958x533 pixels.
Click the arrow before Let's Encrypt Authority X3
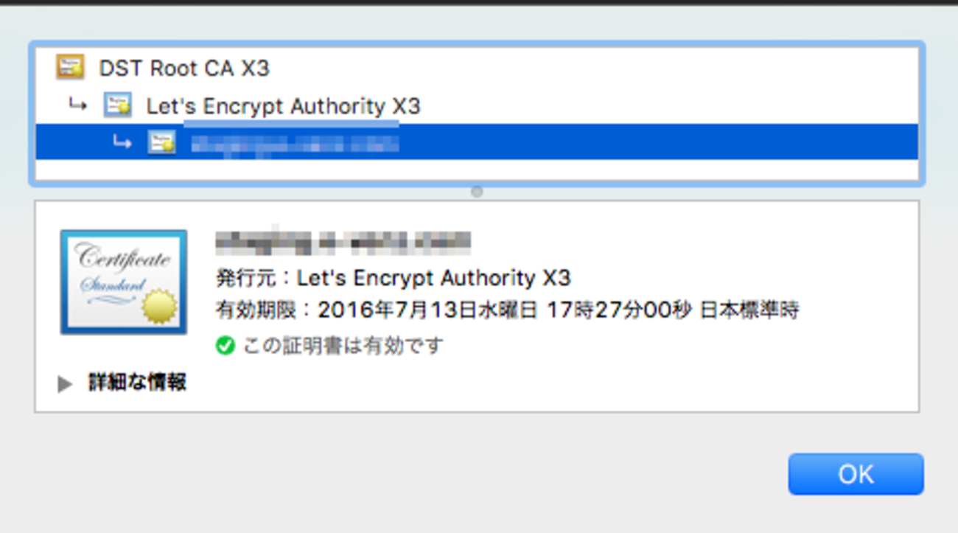tap(78, 105)
